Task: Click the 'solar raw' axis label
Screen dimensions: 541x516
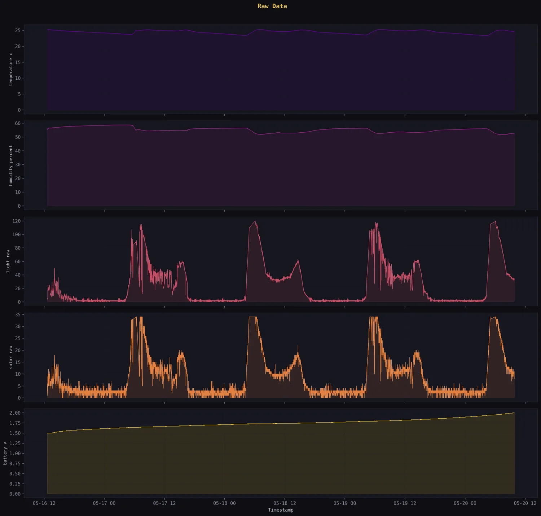Action: coord(10,357)
